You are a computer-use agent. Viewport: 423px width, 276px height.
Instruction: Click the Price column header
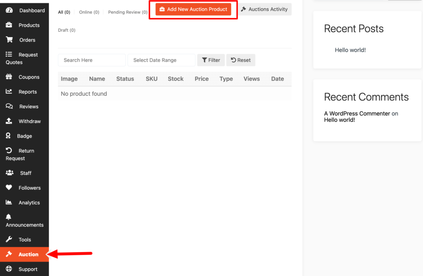(202, 79)
